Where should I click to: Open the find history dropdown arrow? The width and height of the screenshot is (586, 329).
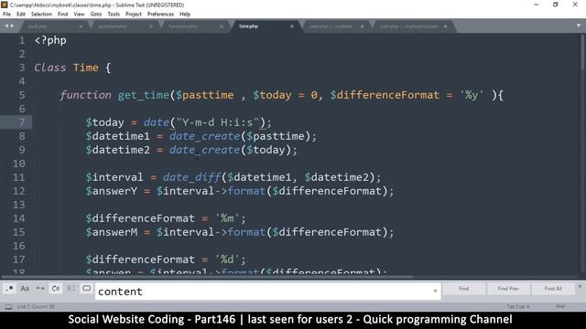(x=435, y=291)
